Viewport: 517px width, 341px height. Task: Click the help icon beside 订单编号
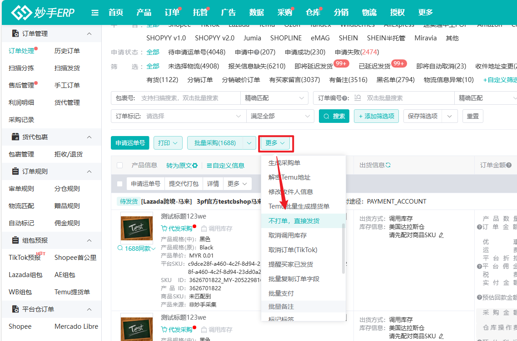(x=345, y=98)
